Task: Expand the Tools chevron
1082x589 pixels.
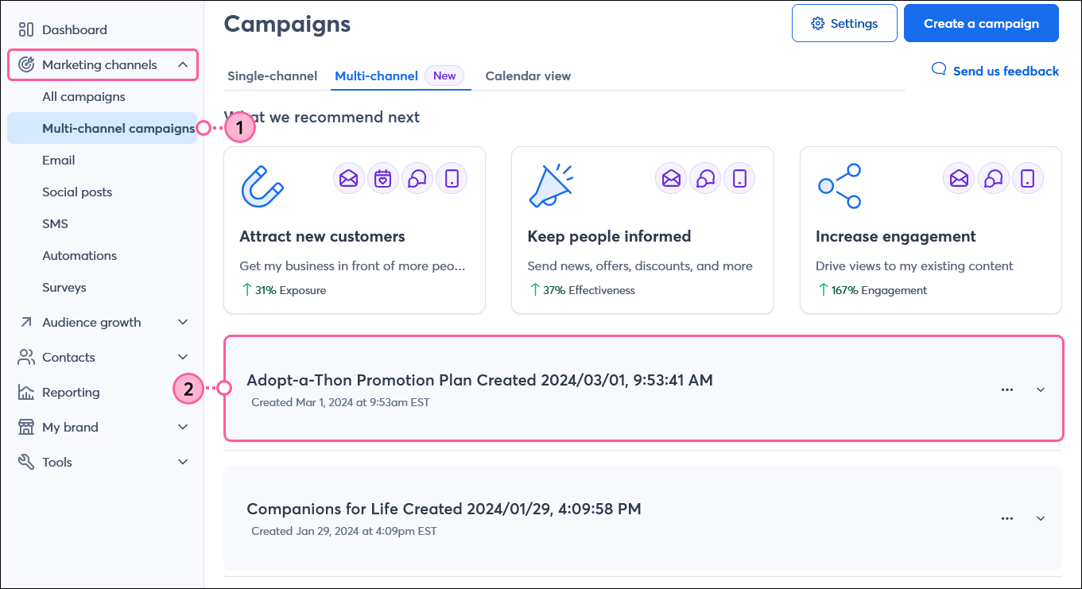Action: coord(183,462)
